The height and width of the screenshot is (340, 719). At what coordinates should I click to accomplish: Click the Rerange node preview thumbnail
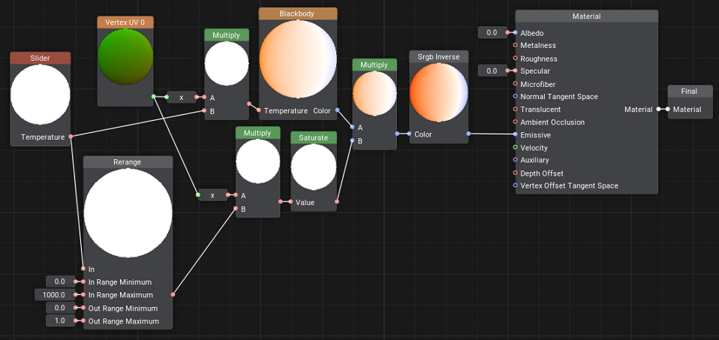pos(128,213)
